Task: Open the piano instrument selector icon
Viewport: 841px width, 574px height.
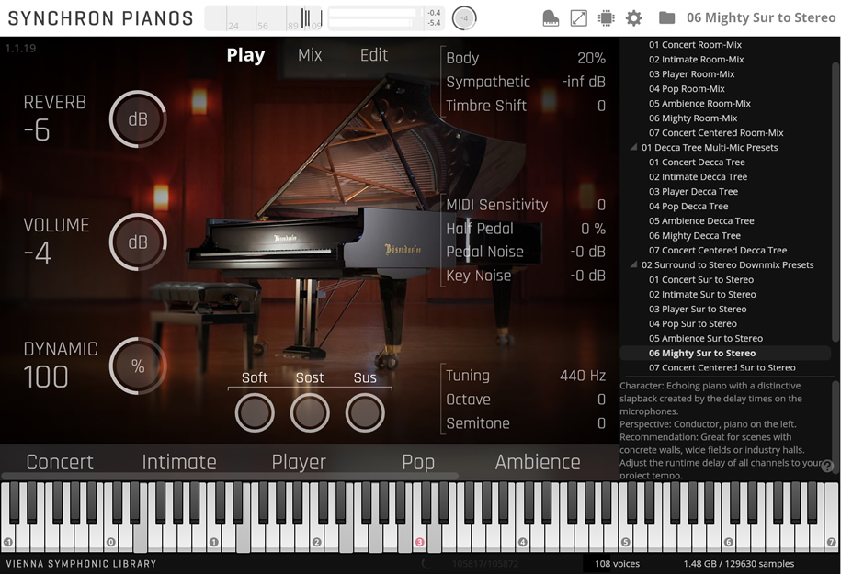Action: 551,18
